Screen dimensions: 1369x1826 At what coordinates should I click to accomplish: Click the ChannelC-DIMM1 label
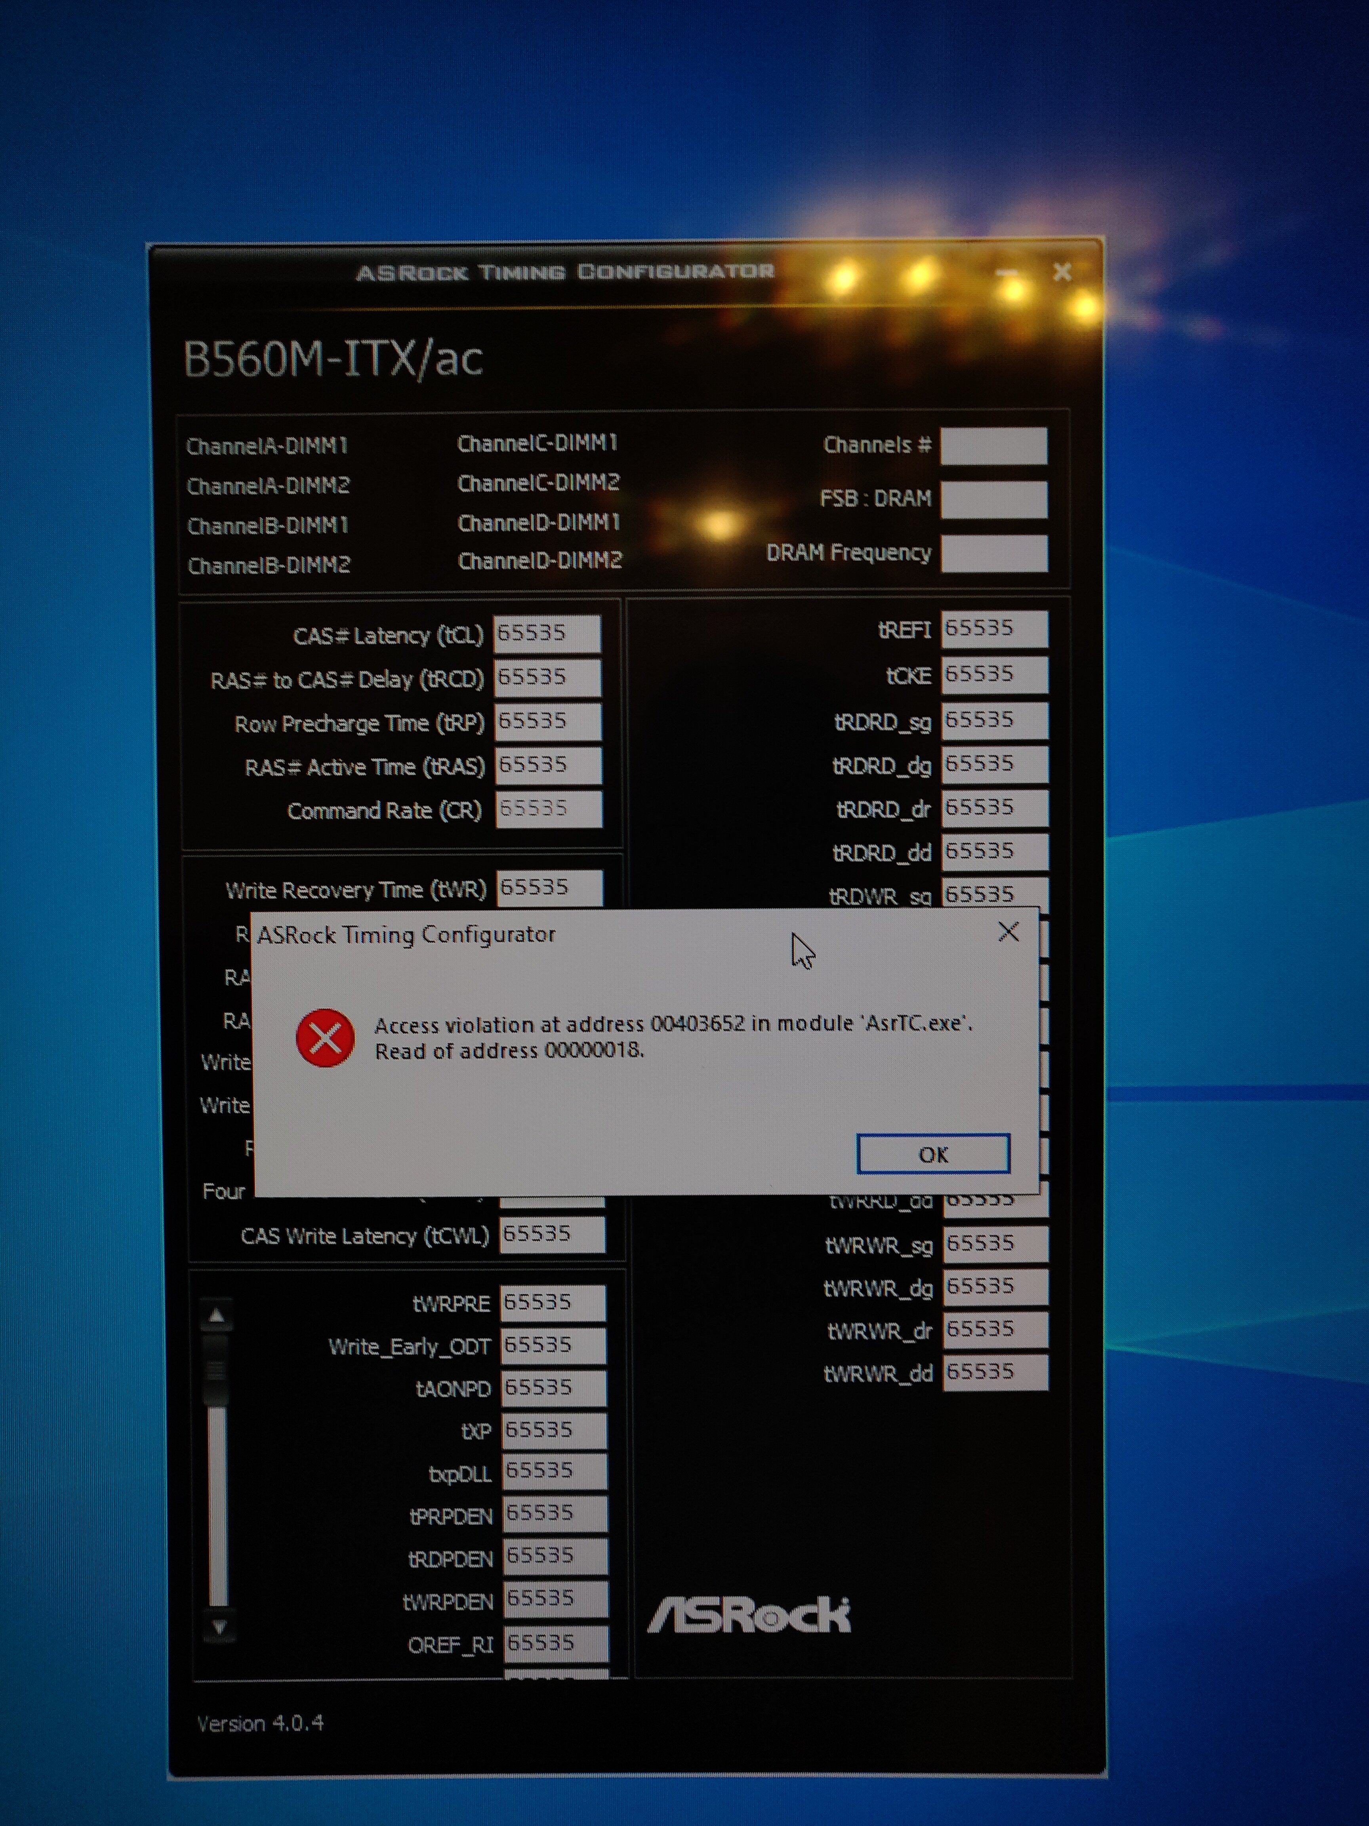pyautogui.click(x=537, y=443)
